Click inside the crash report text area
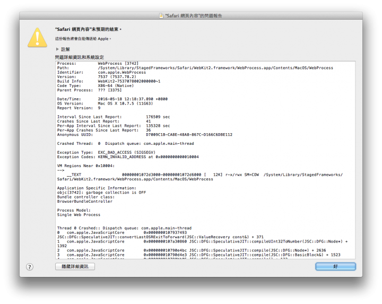 tap(205, 160)
